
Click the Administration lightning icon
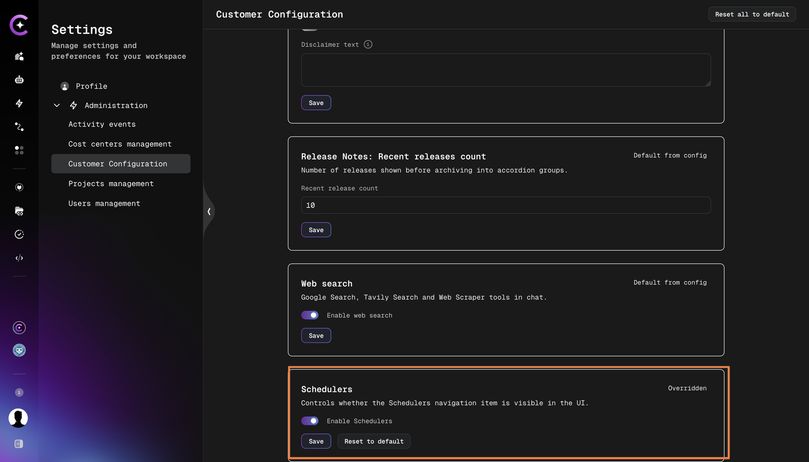coord(73,106)
